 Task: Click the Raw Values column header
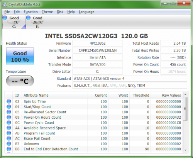coord(167,95)
